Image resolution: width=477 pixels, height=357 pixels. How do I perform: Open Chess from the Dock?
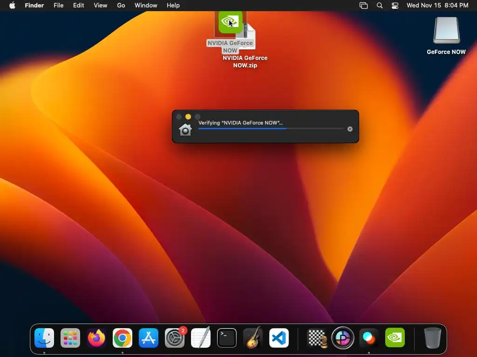317,337
